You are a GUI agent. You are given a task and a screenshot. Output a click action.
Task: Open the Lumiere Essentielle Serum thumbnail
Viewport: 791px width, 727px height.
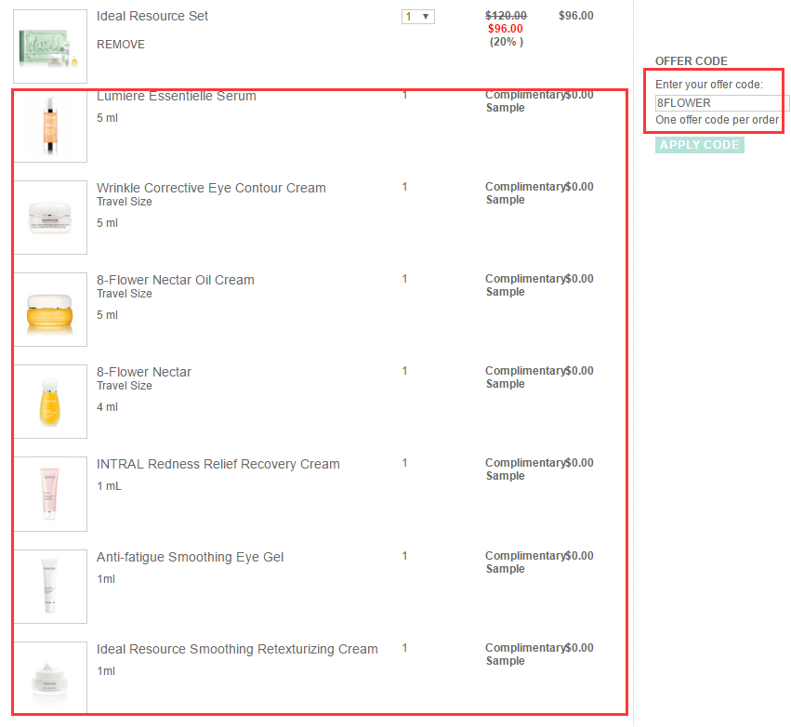click(x=50, y=126)
